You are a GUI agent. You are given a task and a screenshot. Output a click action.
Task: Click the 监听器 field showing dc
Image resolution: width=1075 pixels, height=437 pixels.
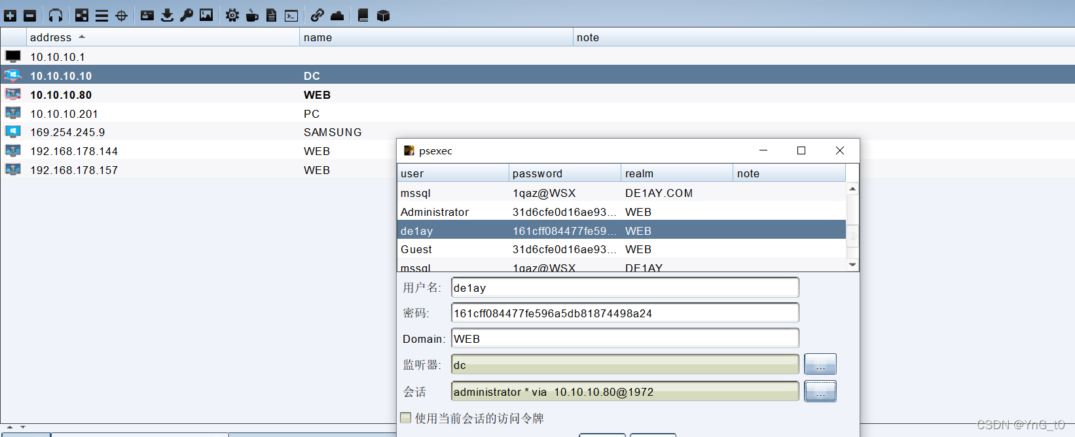[625, 364]
